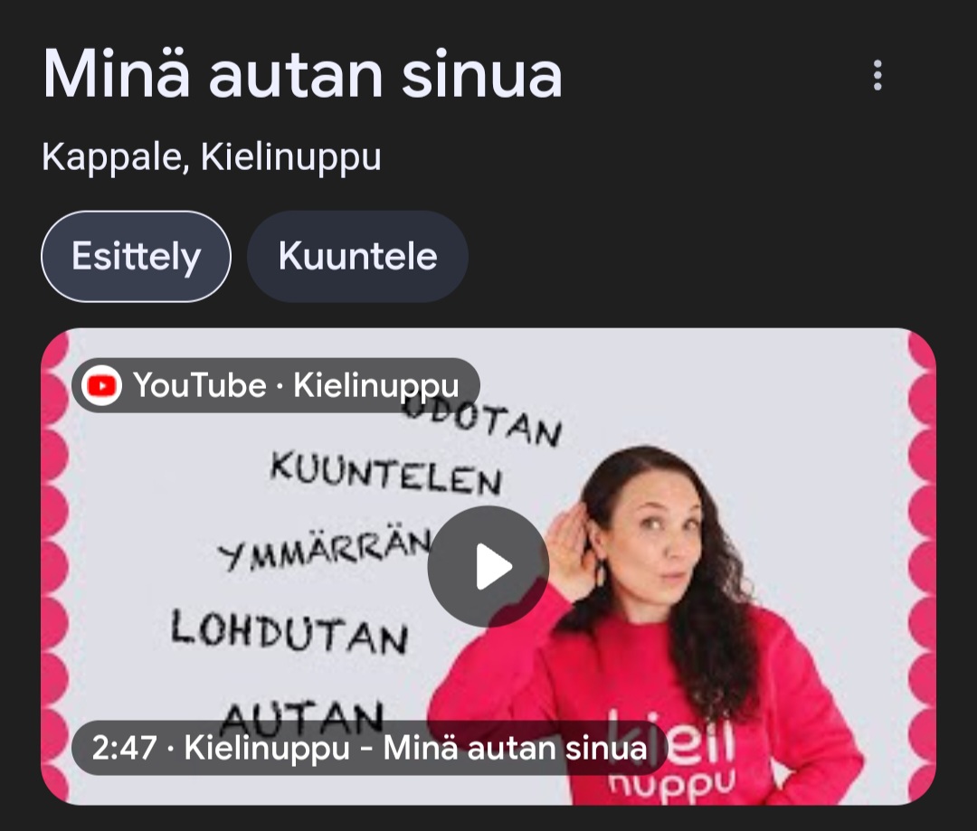The image size is (977, 831).
Task: Click the red YouTube logo icon
Action: pyautogui.click(x=101, y=385)
